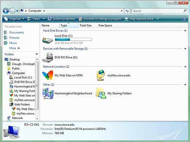Collapse the Other group

pyautogui.click(x=185, y=84)
